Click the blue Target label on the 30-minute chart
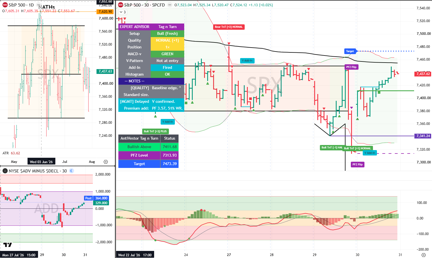 coord(350,51)
